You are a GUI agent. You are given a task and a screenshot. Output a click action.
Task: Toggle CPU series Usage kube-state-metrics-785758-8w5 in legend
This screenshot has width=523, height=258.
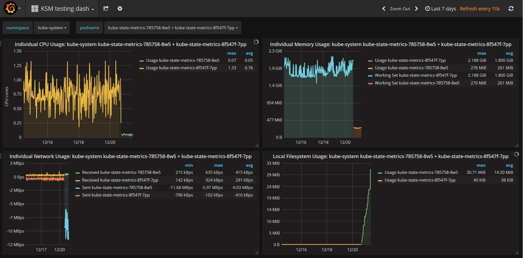pyautogui.click(x=183, y=60)
